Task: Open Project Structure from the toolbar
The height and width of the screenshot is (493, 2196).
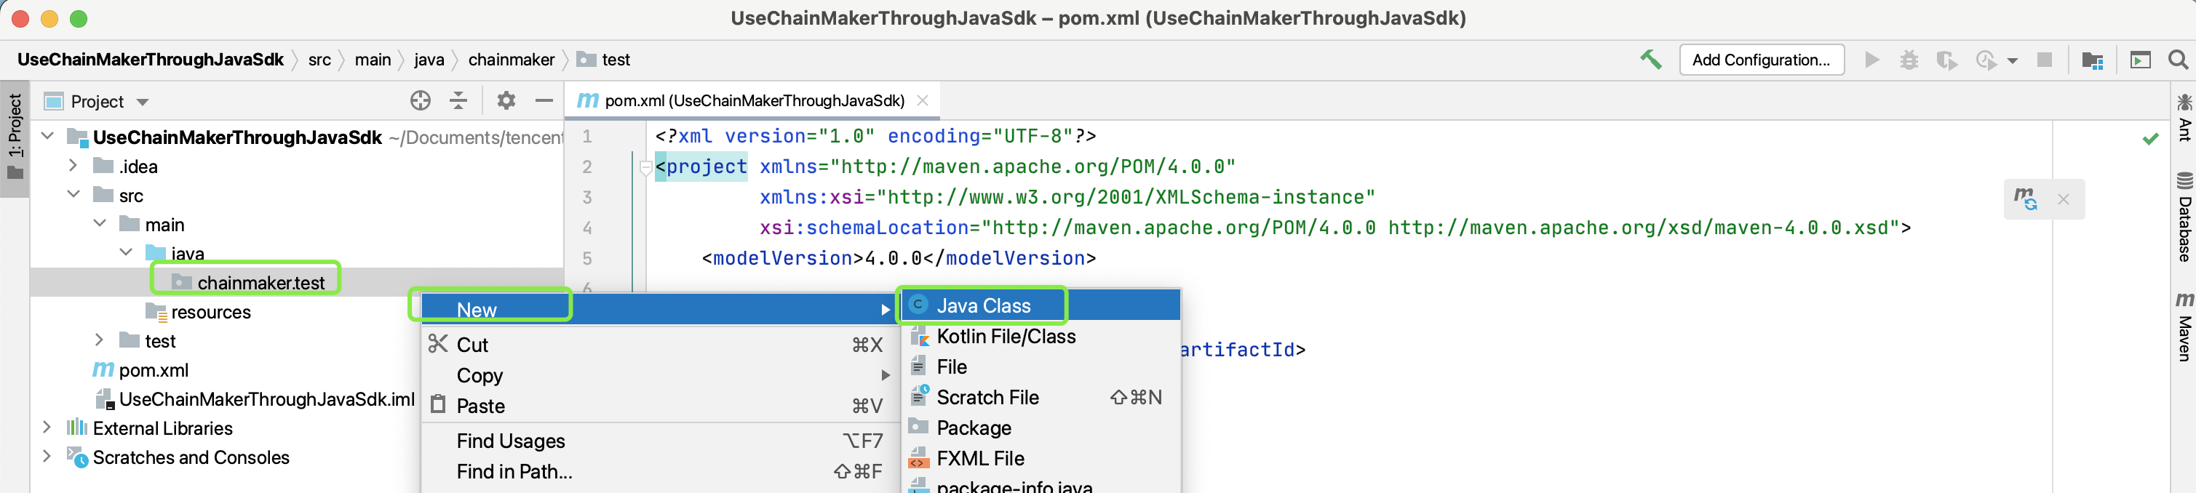Action: pos(2091,60)
